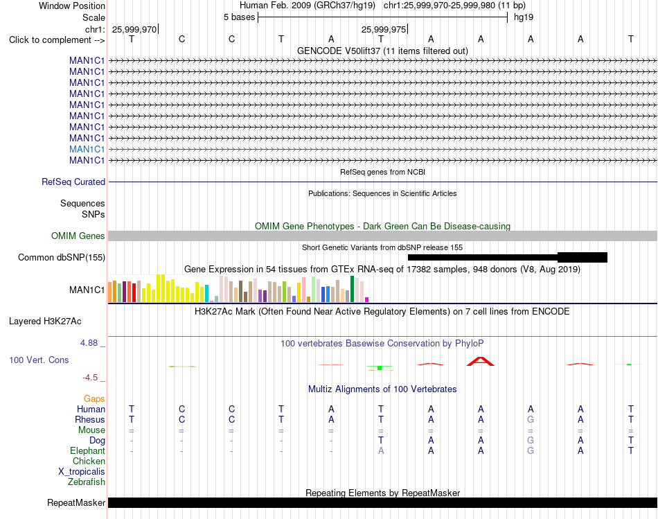Click the dark green GTEx expression bar
The image size is (658, 519).
(x=352, y=289)
